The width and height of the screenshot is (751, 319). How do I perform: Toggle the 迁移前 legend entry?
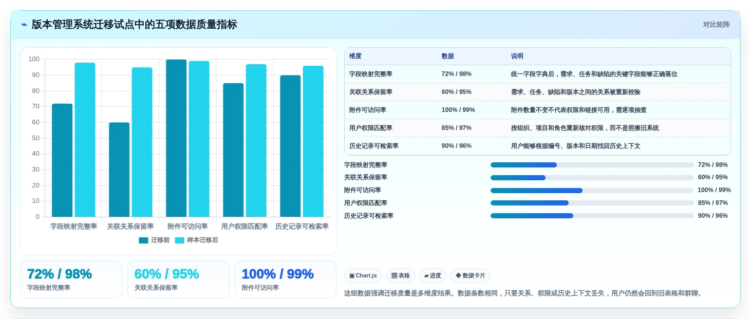(x=154, y=240)
